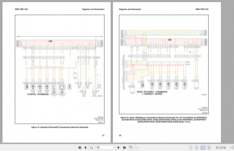This screenshot has height=151, width=234.
Task: Click the 57.01% zoom value
Action: pos(221,148)
